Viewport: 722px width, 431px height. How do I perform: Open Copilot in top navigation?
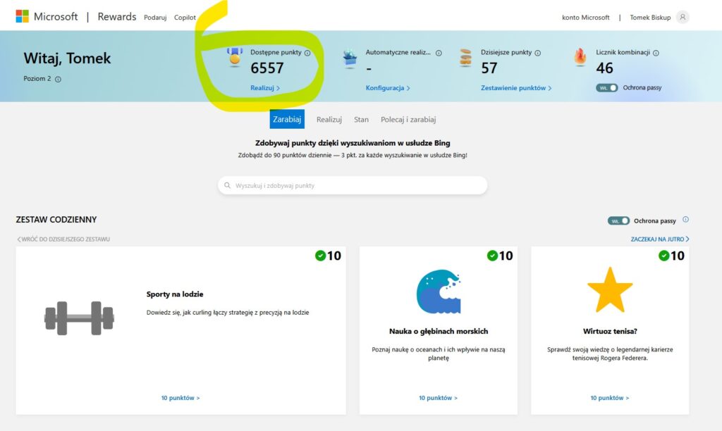(x=185, y=18)
